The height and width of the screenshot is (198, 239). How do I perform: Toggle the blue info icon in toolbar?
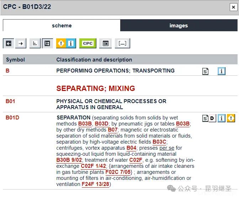click(x=71, y=43)
